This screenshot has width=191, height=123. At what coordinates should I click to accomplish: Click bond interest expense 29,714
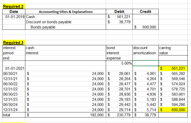[119, 110]
